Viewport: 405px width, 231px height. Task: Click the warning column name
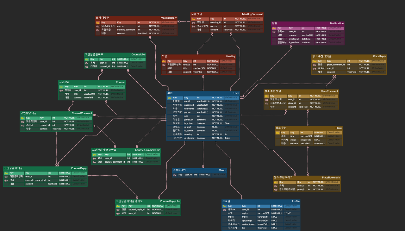pyautogui.click(x=188, y=134)
